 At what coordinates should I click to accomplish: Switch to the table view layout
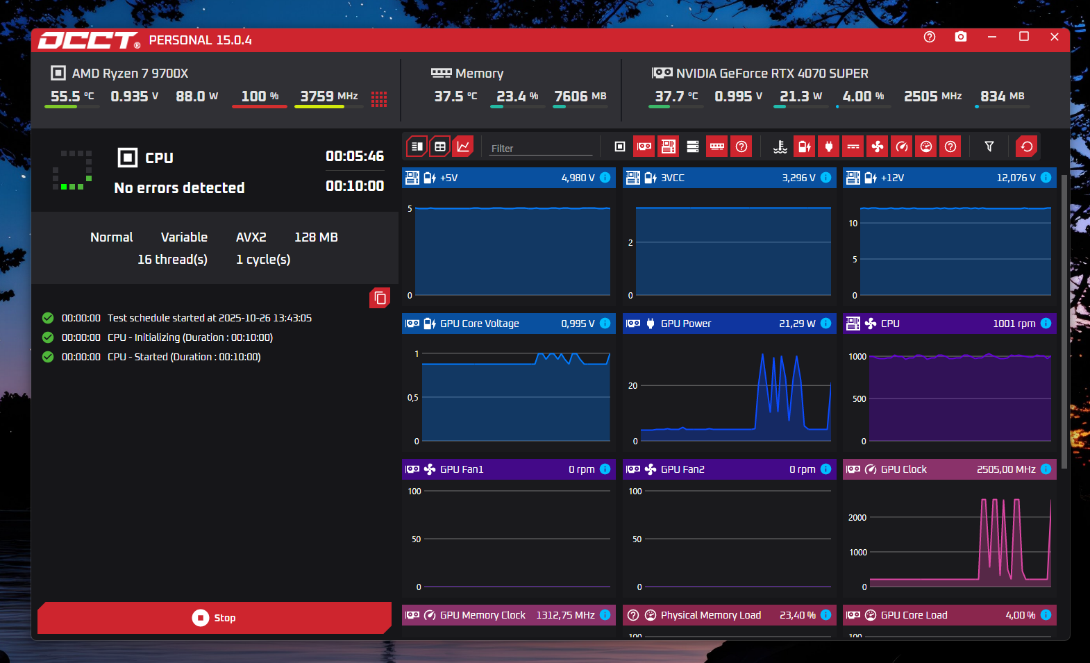pyautogui.click(x=440, y=146)
